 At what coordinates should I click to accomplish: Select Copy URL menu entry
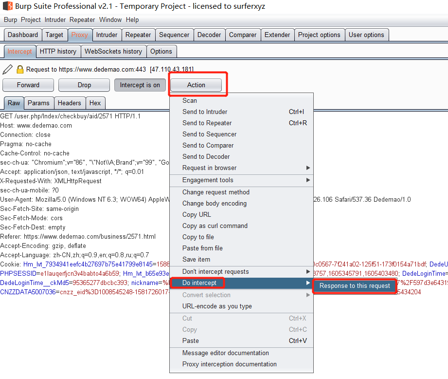(x=241, y=214)
